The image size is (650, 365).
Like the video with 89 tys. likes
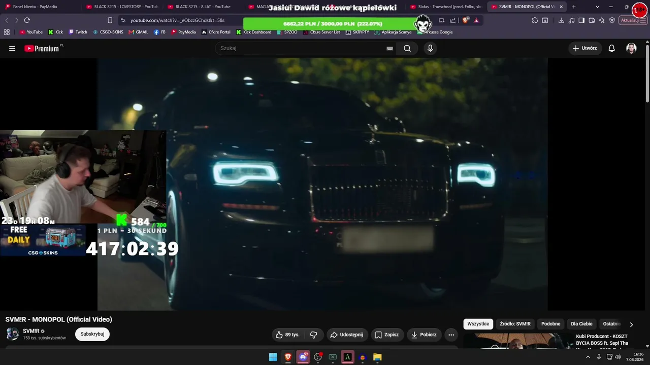point(288,335)
